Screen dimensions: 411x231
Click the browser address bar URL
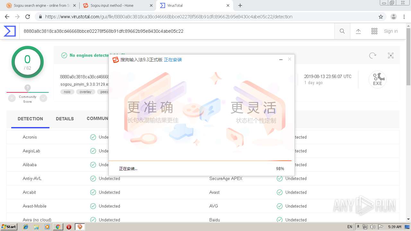[169, 17]
